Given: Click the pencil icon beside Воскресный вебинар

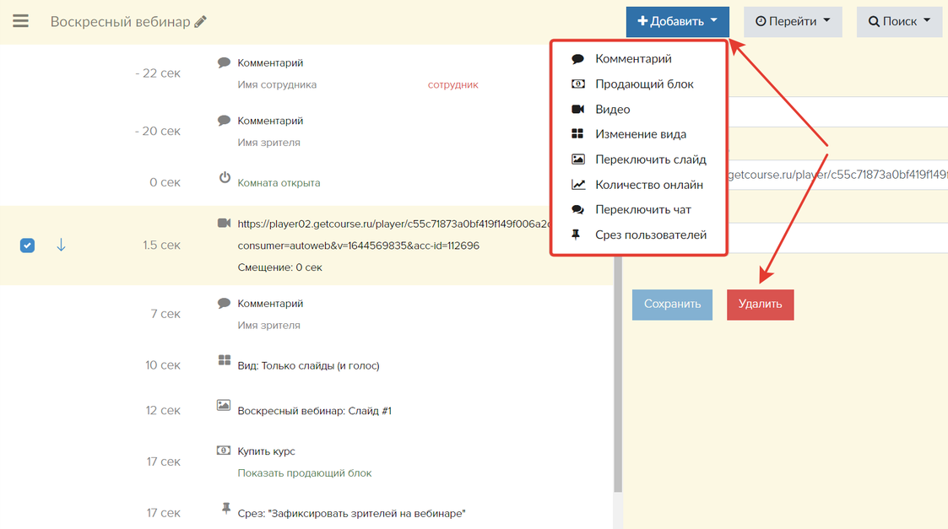Looking at the screenshot, I should [200, 22].
